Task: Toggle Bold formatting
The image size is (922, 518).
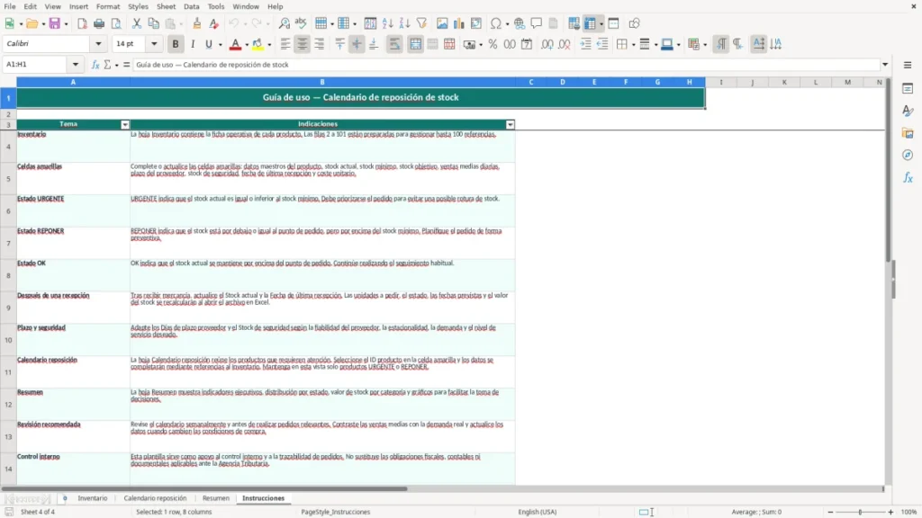Action: click(176, 44)
